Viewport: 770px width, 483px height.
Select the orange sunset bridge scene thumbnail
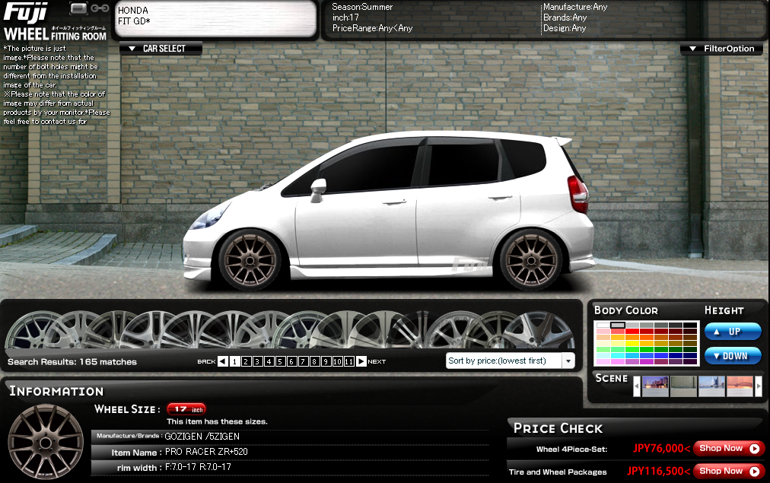(x=740, y=386)
